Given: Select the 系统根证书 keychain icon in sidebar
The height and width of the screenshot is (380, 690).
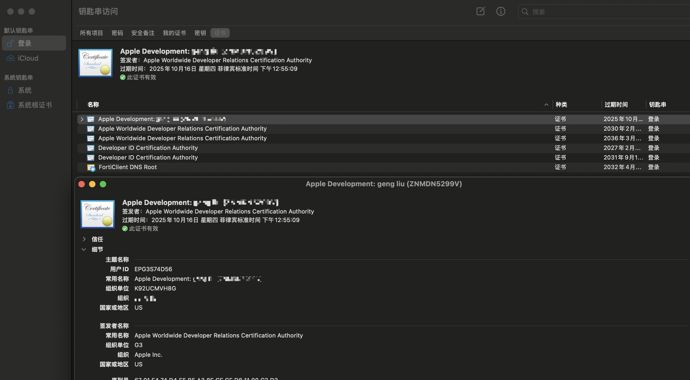Looking at the screenshot, I should (10, 105).
